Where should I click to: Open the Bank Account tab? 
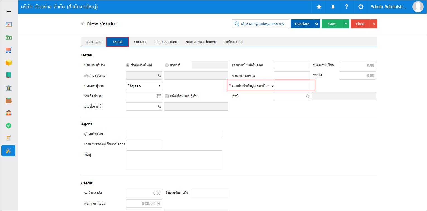tap(166, 42)
